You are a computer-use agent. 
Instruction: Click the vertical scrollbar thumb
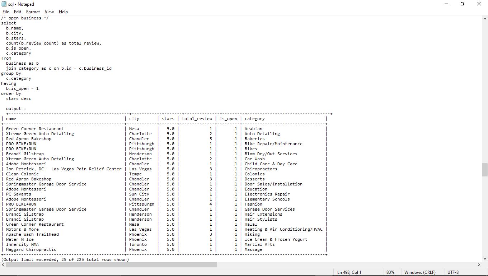coord(485,169)
